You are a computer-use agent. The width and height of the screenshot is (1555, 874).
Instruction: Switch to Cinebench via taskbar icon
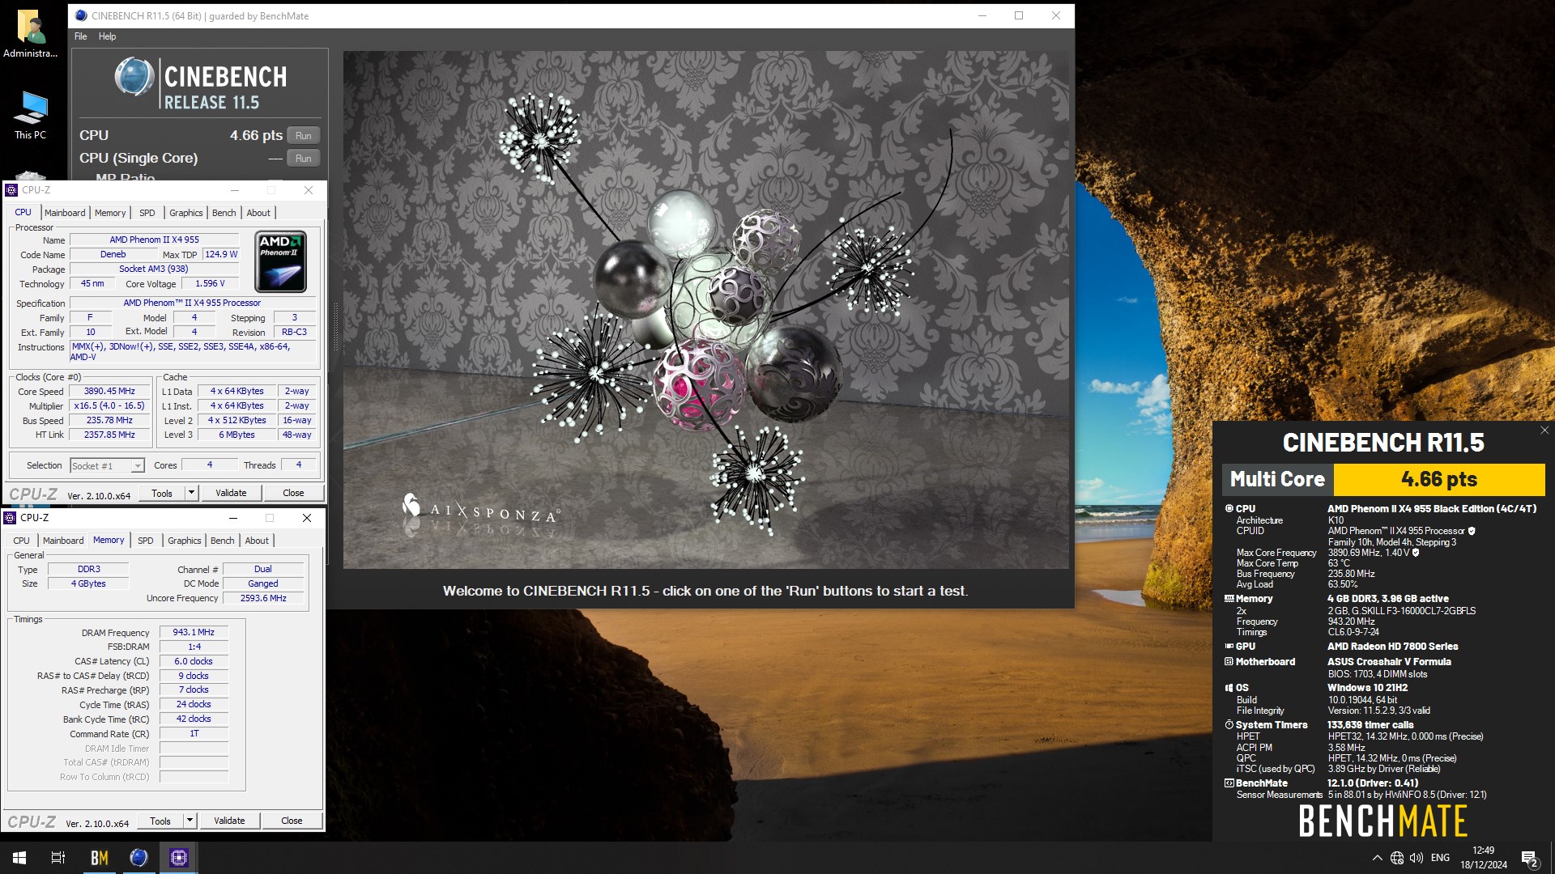pos(138,858)
